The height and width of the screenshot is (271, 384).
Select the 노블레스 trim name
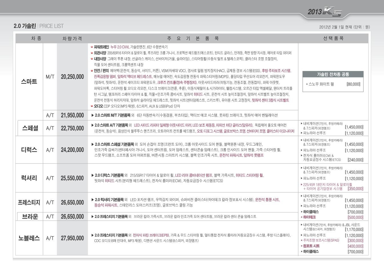[x=29, y=238]
